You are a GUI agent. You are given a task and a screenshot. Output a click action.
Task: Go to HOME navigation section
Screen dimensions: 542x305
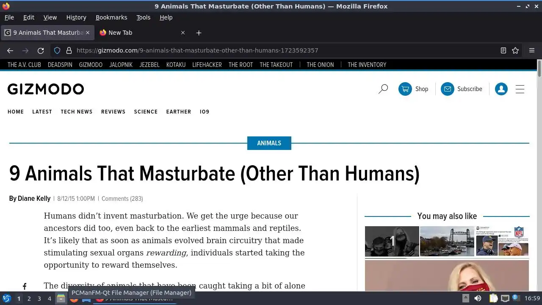16,112
